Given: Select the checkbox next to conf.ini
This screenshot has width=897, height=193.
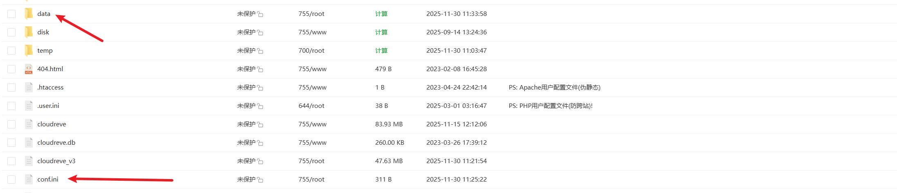Looking at the screenshot, I should pyautogui.click(x=11, y=180).
